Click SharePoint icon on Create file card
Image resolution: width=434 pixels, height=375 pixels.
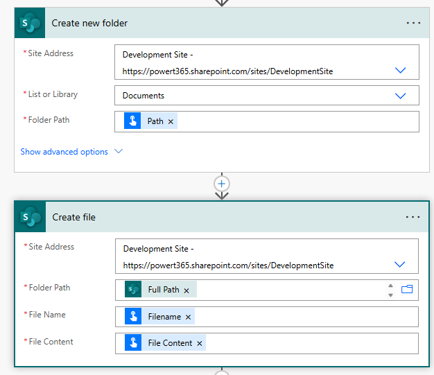point(31,217)
